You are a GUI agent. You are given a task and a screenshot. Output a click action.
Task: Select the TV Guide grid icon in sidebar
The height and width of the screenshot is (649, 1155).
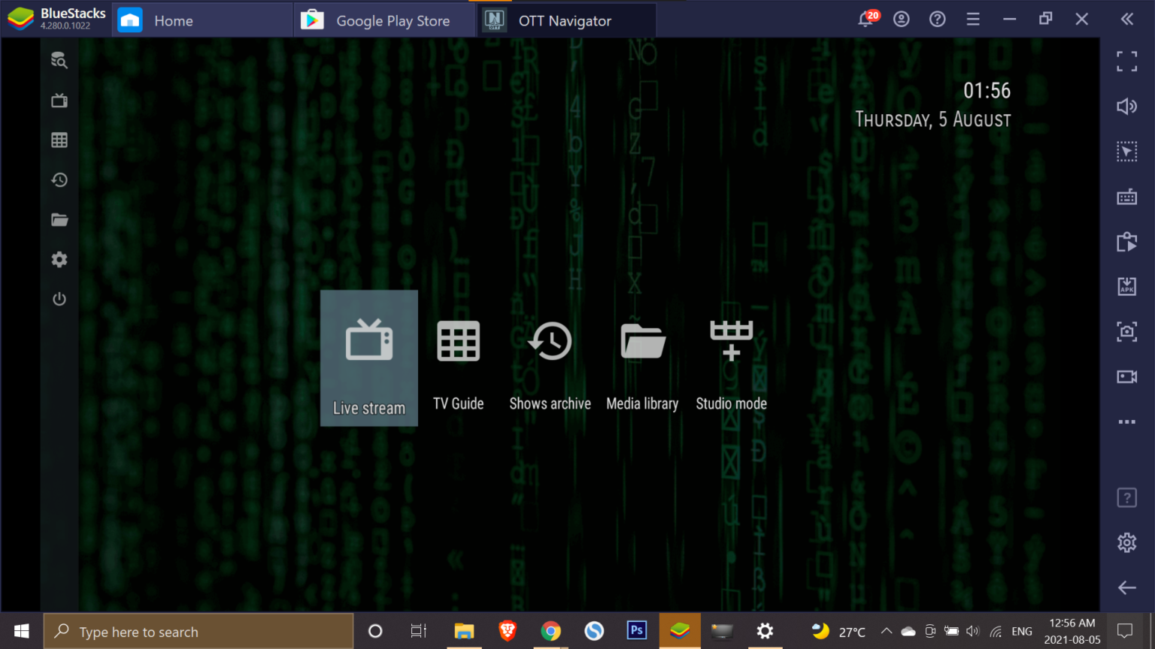[59, 140]
